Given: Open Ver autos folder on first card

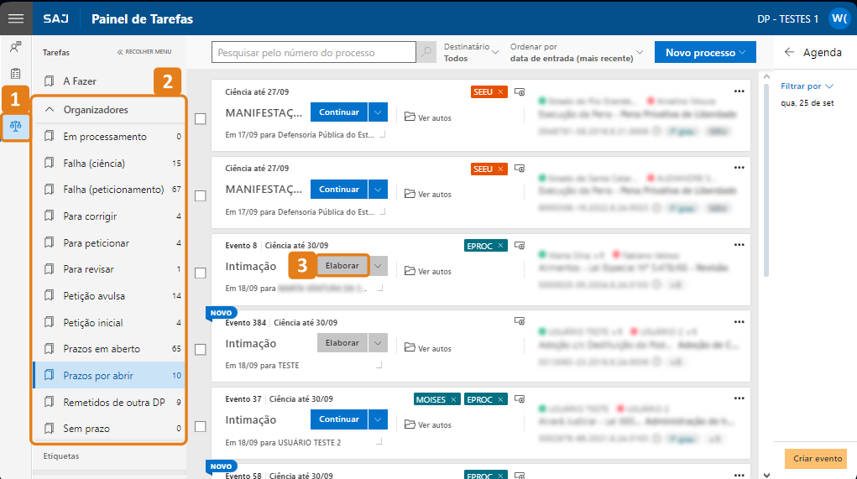Looking at the screenshot, I should [428, 117].
